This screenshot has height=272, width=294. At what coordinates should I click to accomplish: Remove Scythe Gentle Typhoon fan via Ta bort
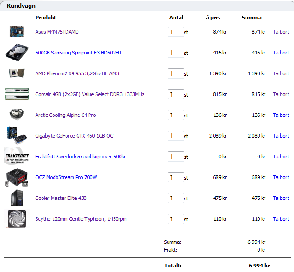point(281,219)
